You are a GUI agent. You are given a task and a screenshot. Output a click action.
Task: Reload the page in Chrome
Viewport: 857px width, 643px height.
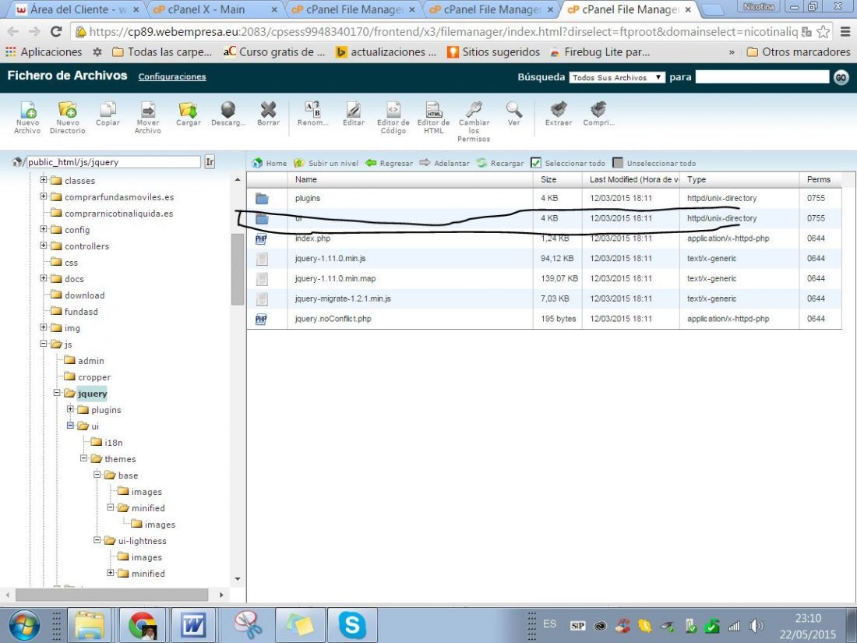click(x=56, y=32)
